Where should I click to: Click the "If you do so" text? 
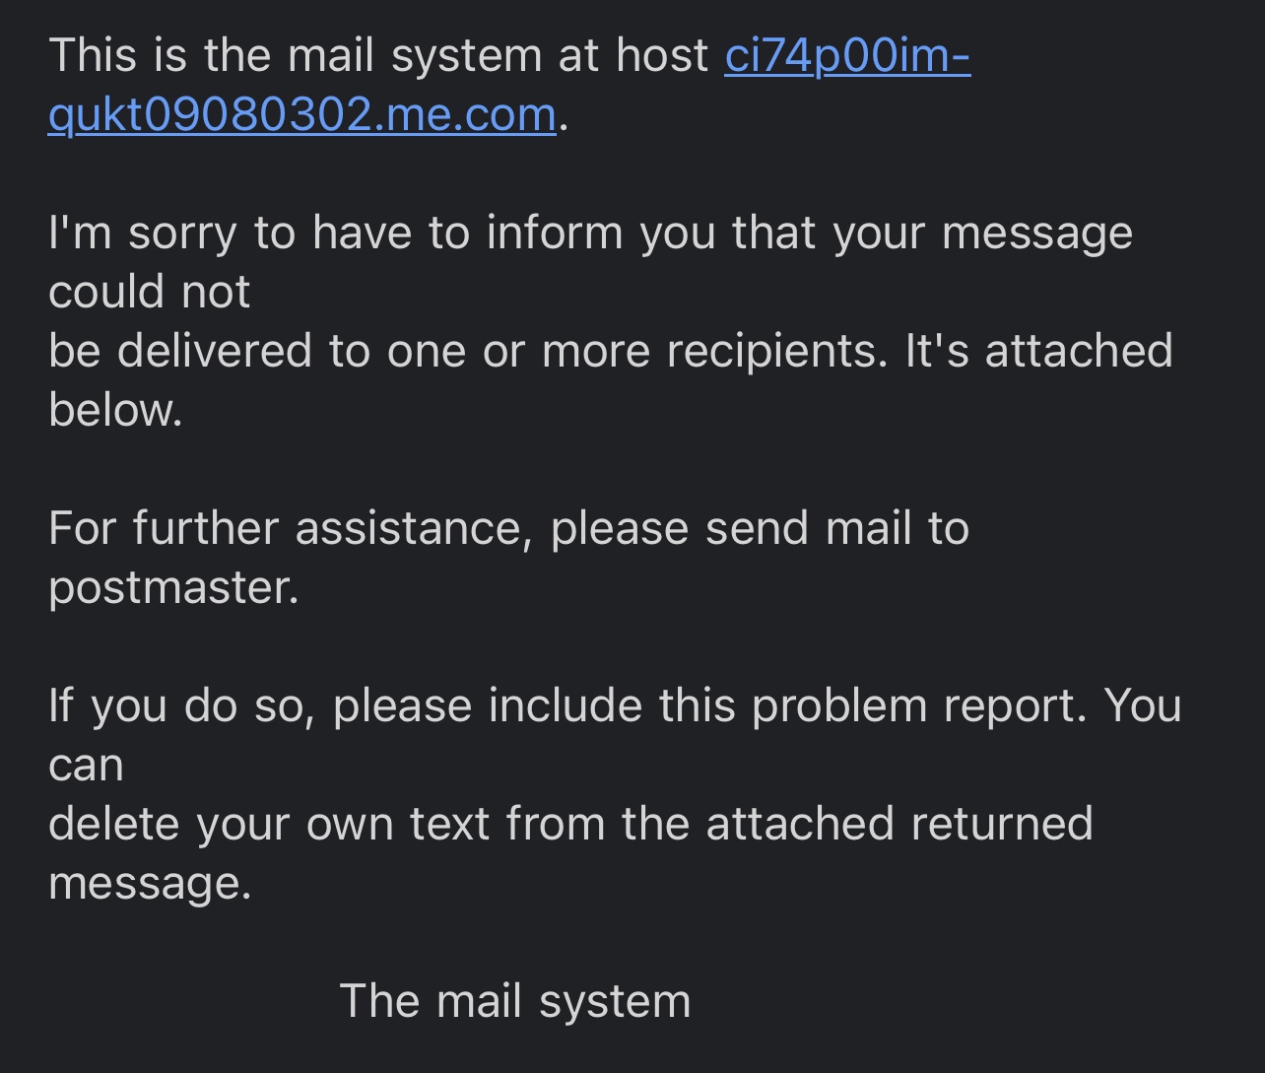tap(181, 705)
